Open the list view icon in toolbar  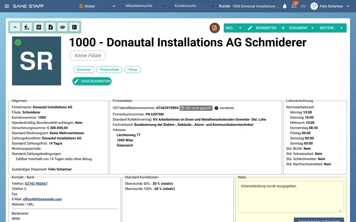[x=39, y=27]
